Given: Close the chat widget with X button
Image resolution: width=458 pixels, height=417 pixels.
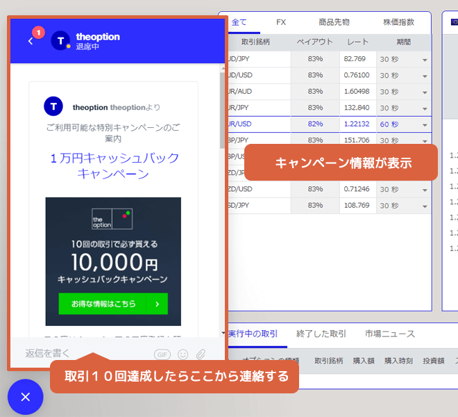Looking at the screenshot, I should click(26, 397).
